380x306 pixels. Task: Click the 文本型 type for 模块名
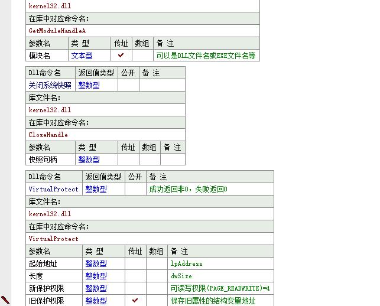click(x=82, y=56)
